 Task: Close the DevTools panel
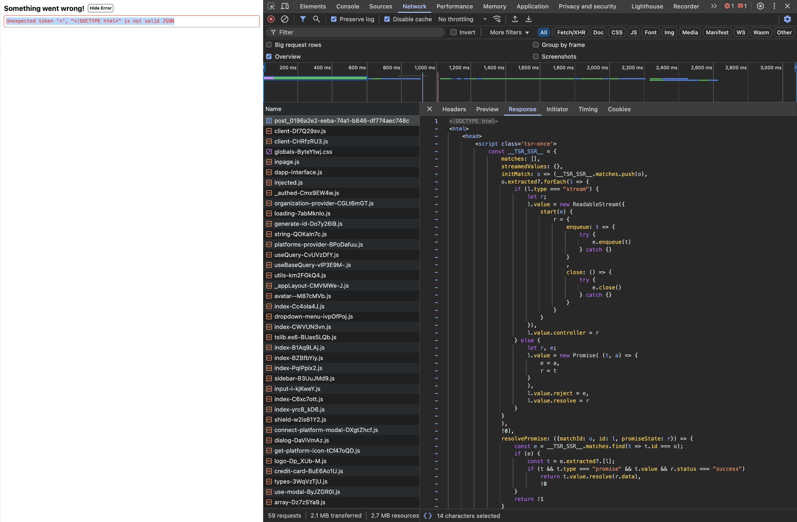[x=788, y=6]
